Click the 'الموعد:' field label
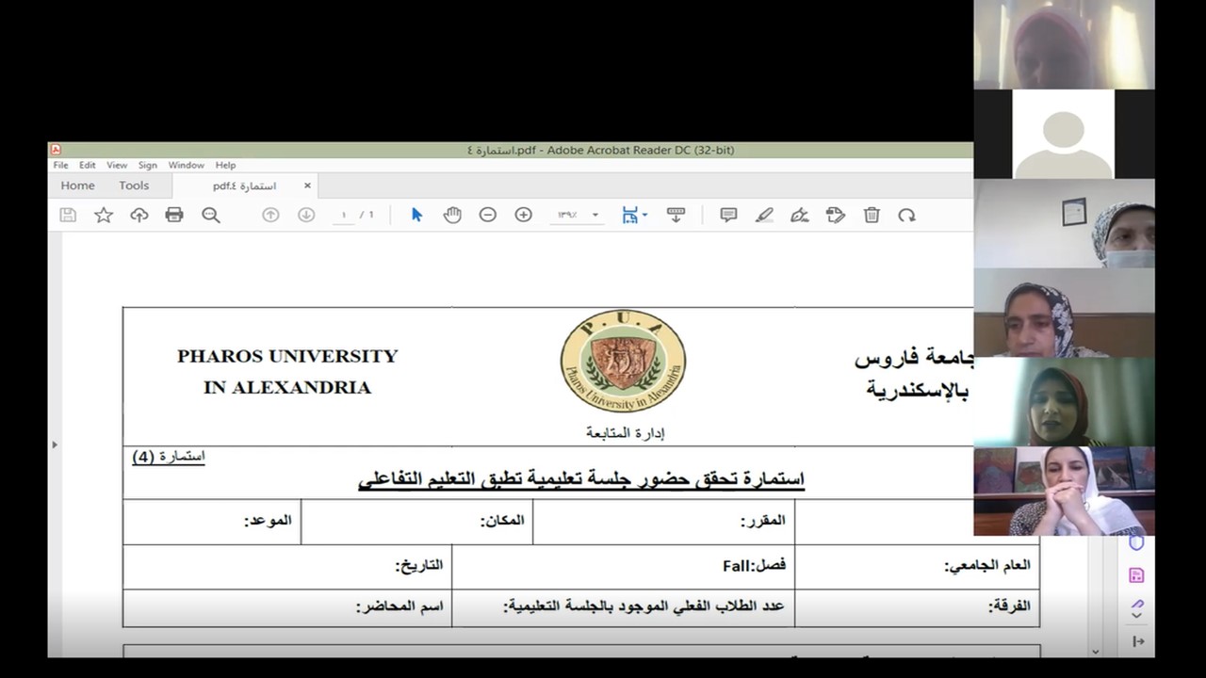 click(269, 521)
